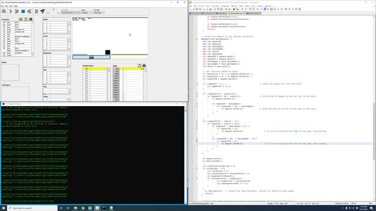Image resolution: width=376 pixels, height=211 pixels.
Task: Open Task View on the taskbar
Action: (68, 208)
